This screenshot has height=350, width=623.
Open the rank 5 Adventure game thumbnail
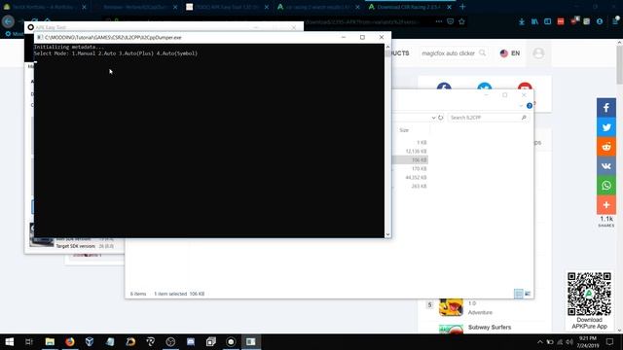coord(451,307)
